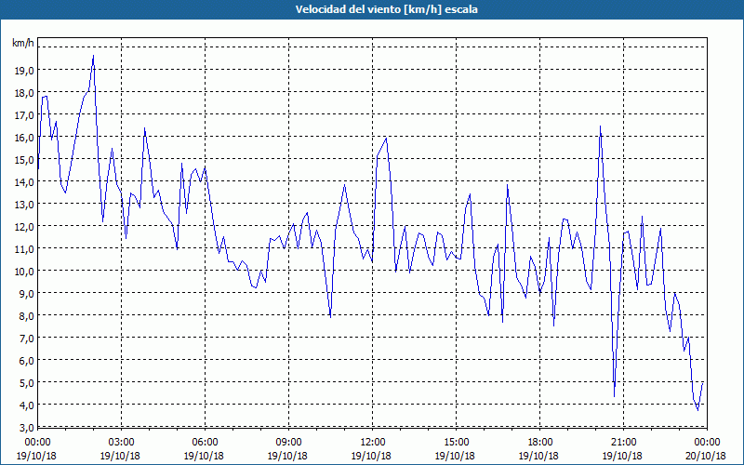744x465 pixels.
Task: Click the 8,0 y-axis label
Action: pyautogui.click(x=27, y=315)
